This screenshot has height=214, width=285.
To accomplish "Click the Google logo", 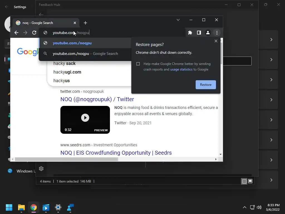I will click(28, 52).
